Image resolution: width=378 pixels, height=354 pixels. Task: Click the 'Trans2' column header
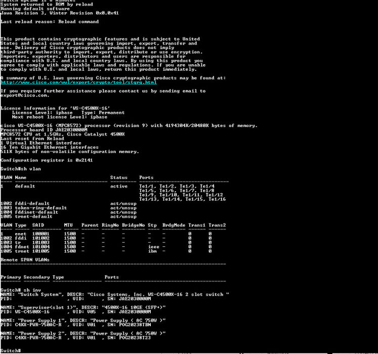(217, 226)
